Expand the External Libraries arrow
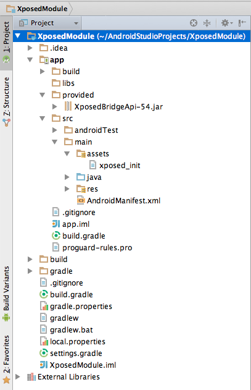The height and width of the screenshot is (390, 251). (18, 376)
